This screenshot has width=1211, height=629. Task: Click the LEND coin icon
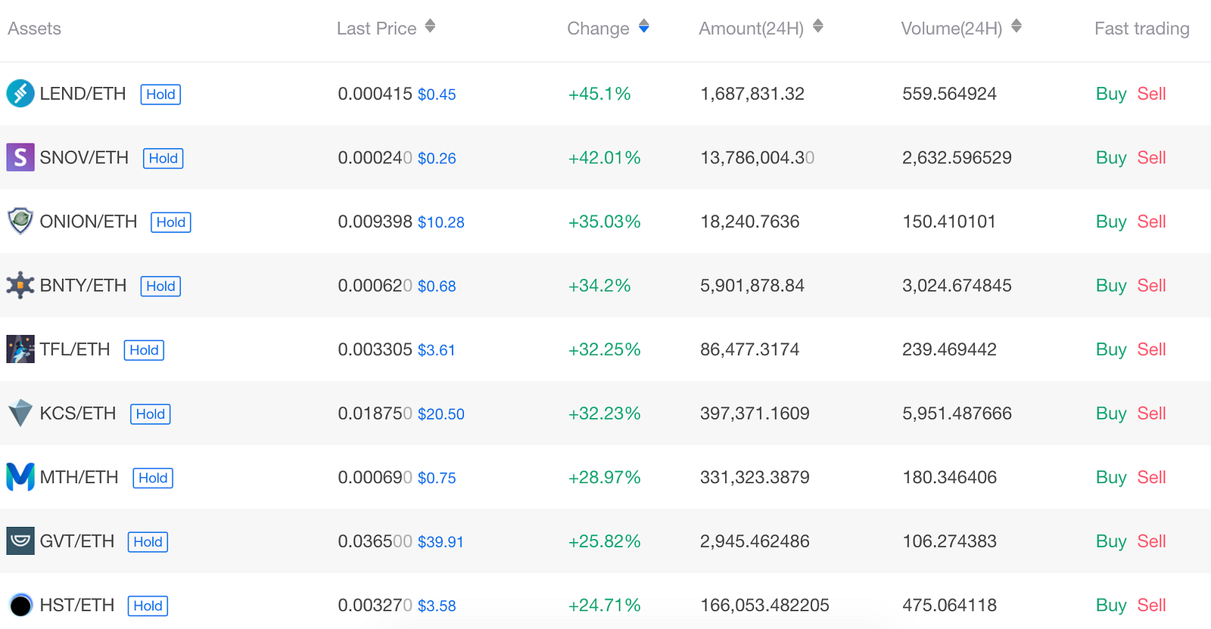[20, 94]
